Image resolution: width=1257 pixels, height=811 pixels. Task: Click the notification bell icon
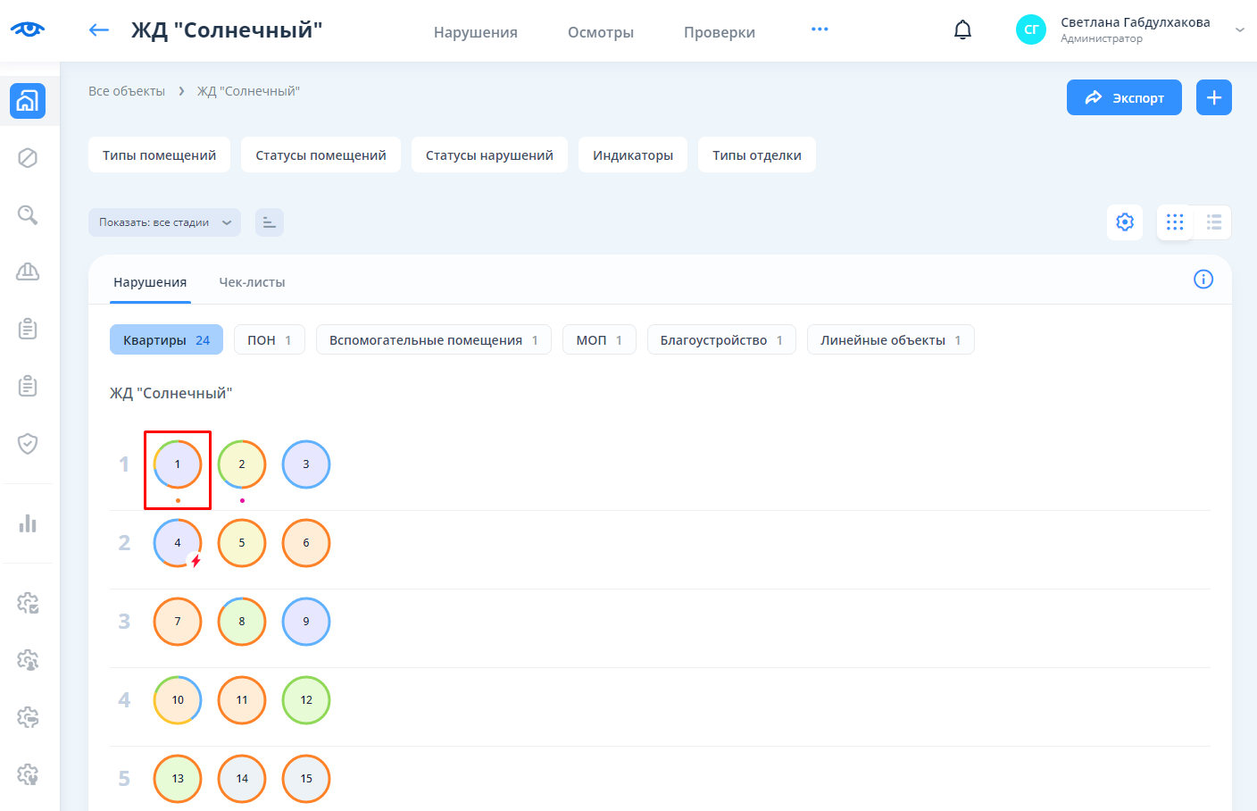pos(962,30)
